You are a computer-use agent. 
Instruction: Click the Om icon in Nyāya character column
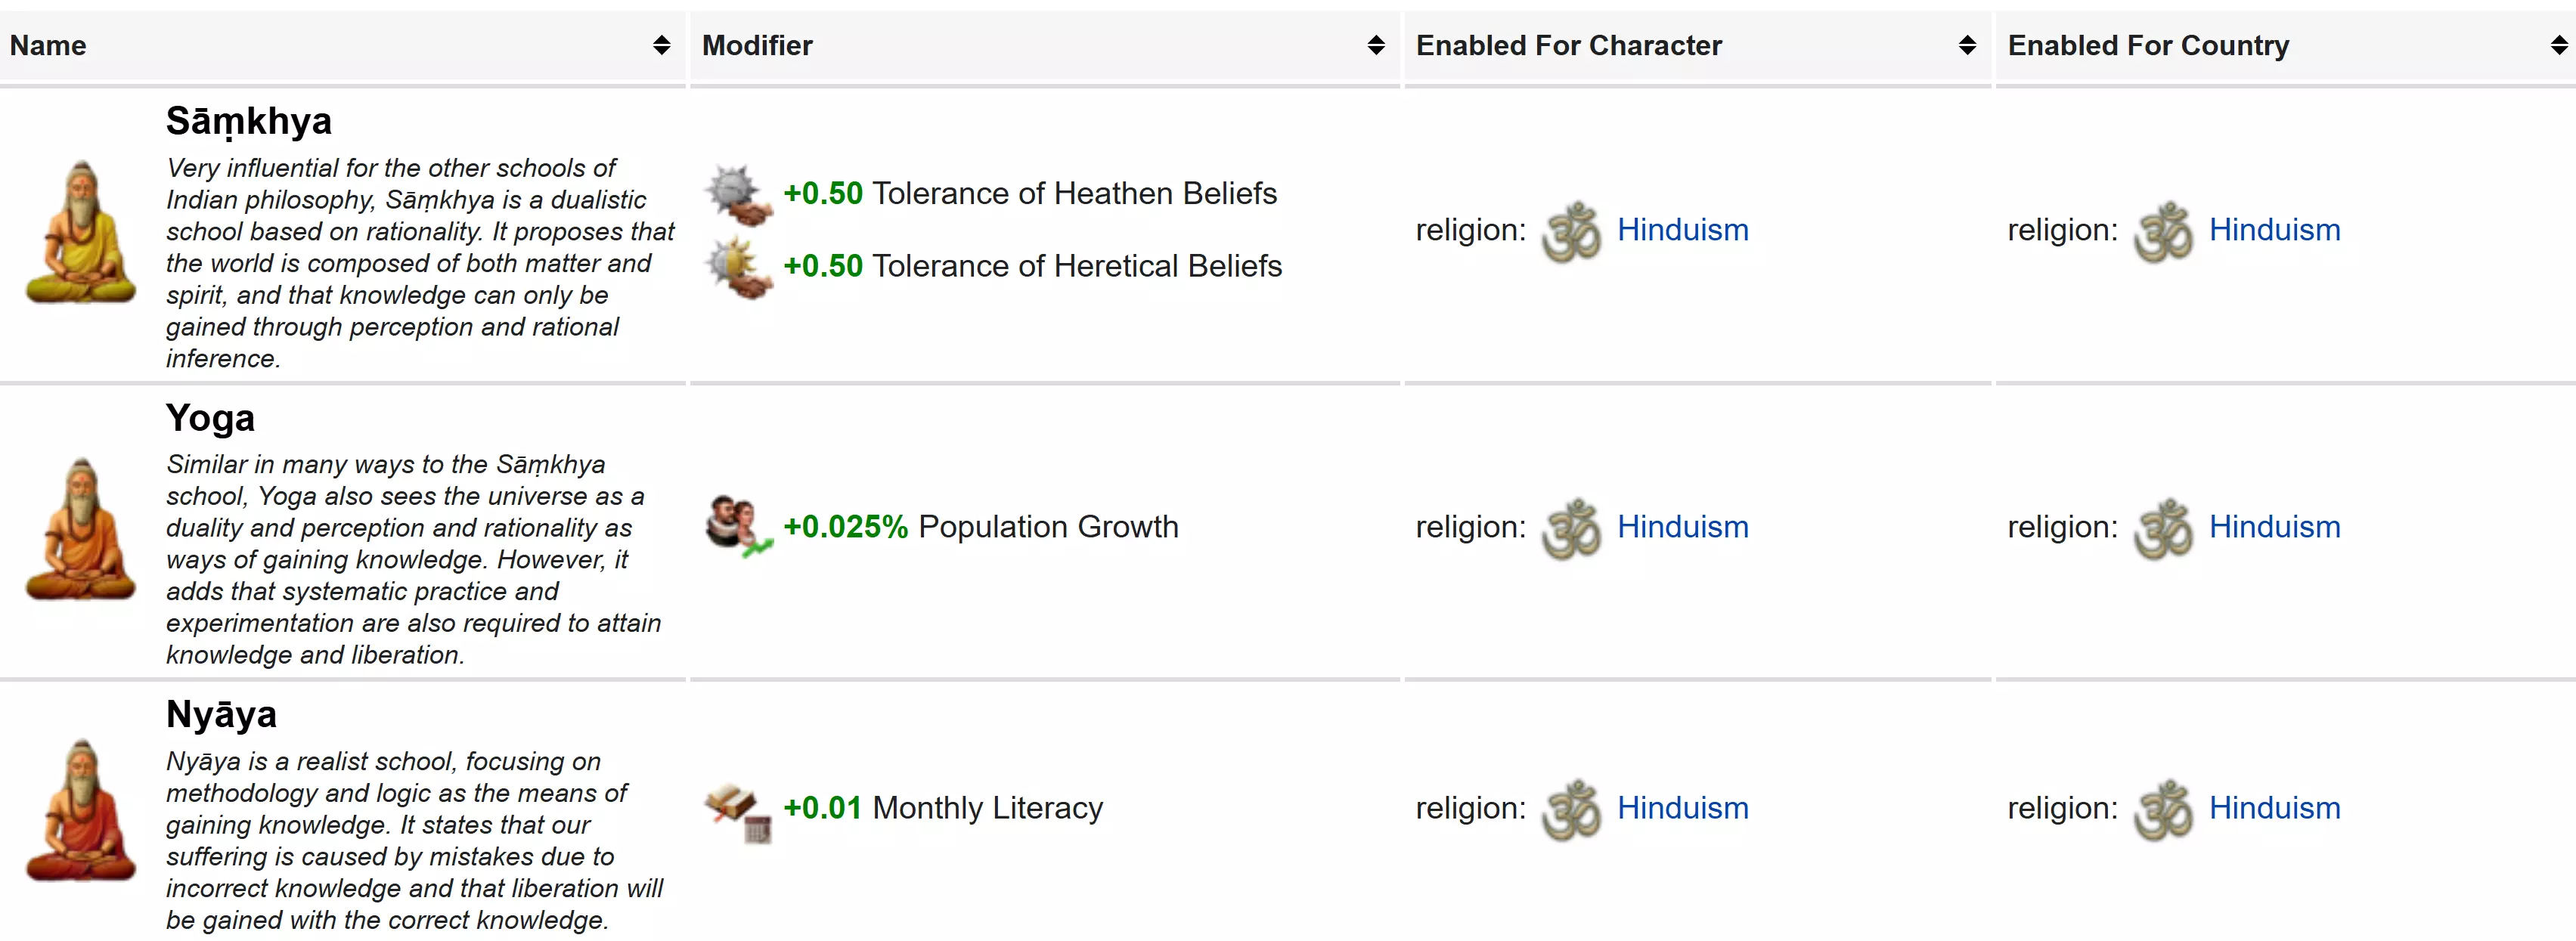click(1571, 809)
